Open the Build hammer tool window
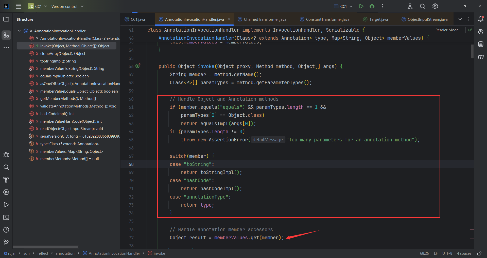This screenshot has height=258, width=487. click(x=6, y=180)
